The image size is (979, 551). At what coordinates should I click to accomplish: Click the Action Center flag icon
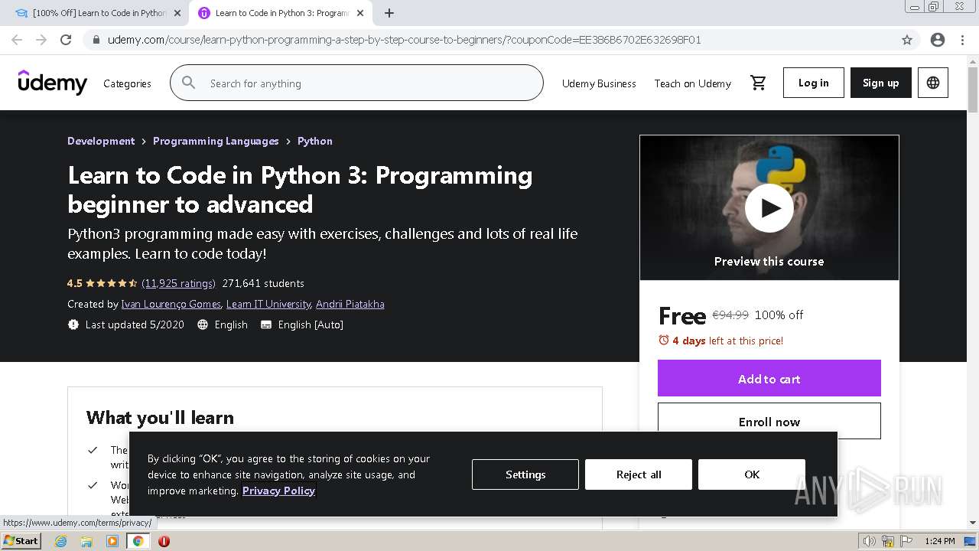(x=906, y=541)
